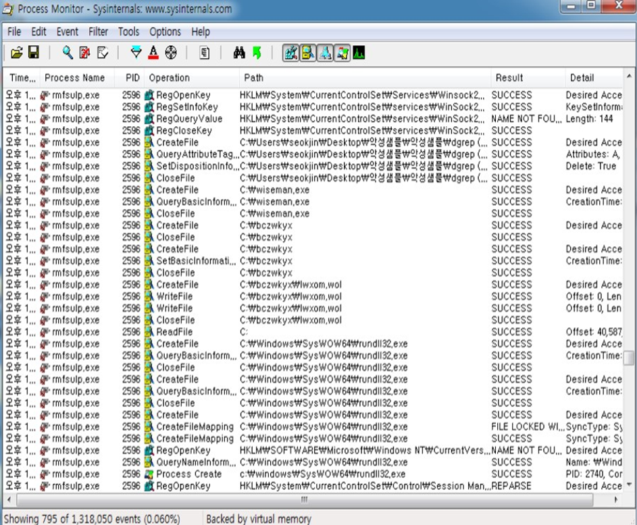The width and height of the screenshot is (637, 525).
Task: Select the SetBasicInformation row for bczwkyx
Action: click(x=313, y=260)
